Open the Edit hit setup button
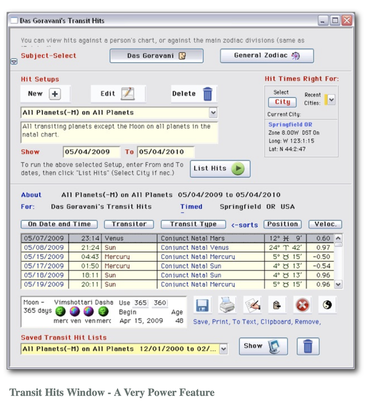 pos(117,94)
